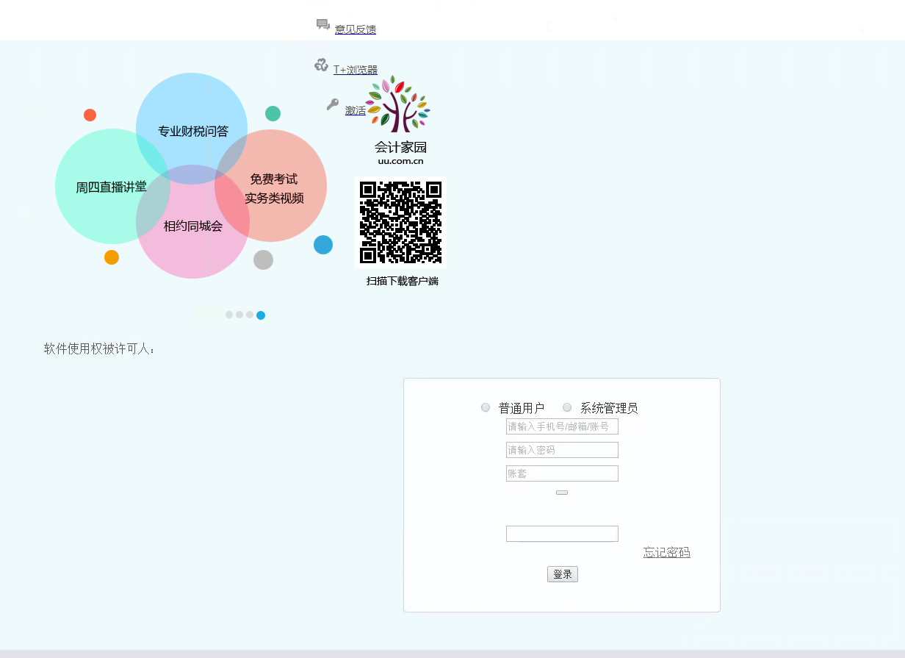This screenshot has height=658, width=905.
Task: Select the 普通用户 radio button
Action: [x=486, y=407]
